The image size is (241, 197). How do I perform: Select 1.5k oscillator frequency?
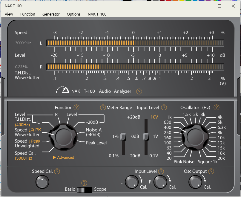(187, 114)
